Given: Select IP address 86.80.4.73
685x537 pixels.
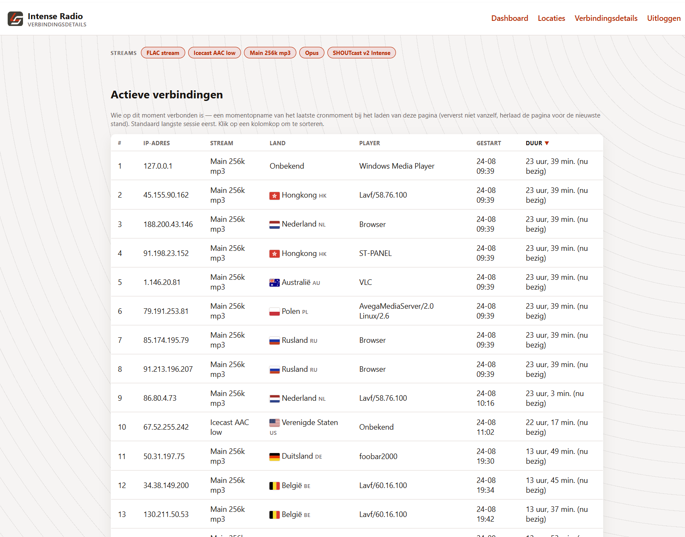Looking at the screenshot, I should pos(160,398).
